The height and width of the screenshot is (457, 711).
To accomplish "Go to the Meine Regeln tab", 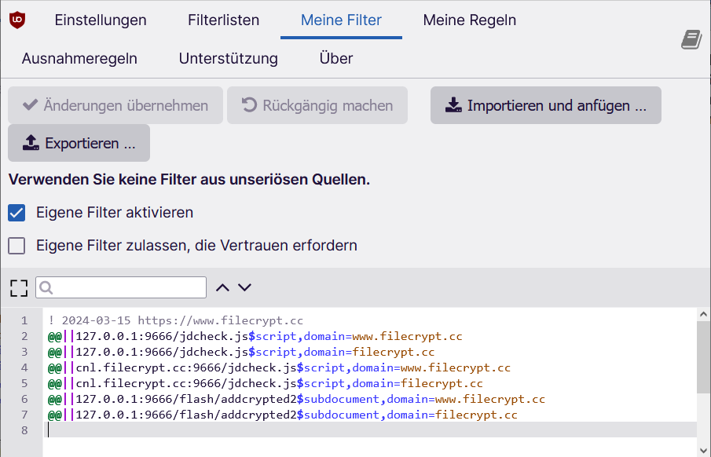I will point(469,20).
